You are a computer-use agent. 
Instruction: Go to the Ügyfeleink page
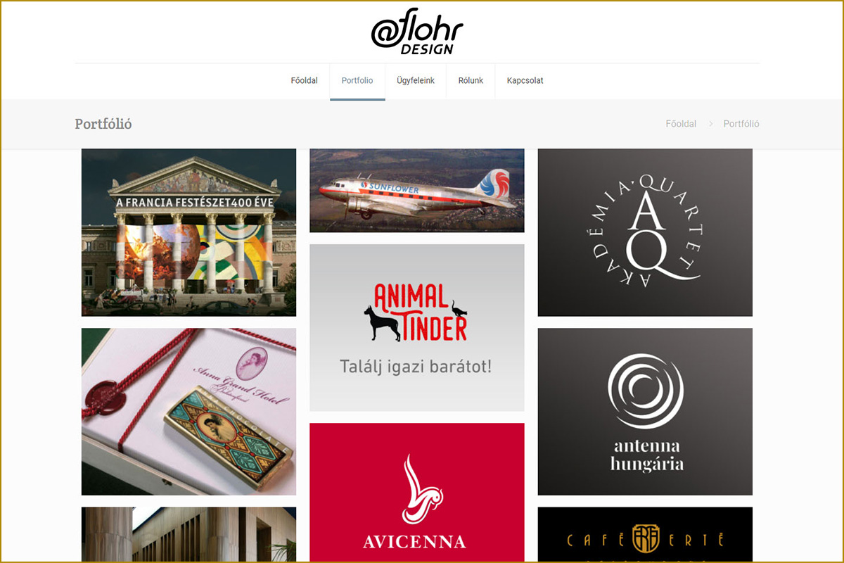point(416,80)
